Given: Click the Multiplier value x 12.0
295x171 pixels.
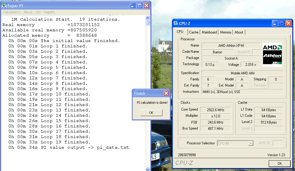Looking at the screenshot, I should point(215,116).
